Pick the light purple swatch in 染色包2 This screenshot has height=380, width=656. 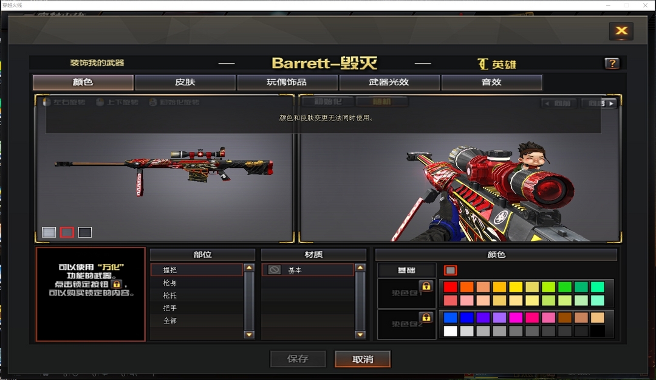(x=499, y=317)
